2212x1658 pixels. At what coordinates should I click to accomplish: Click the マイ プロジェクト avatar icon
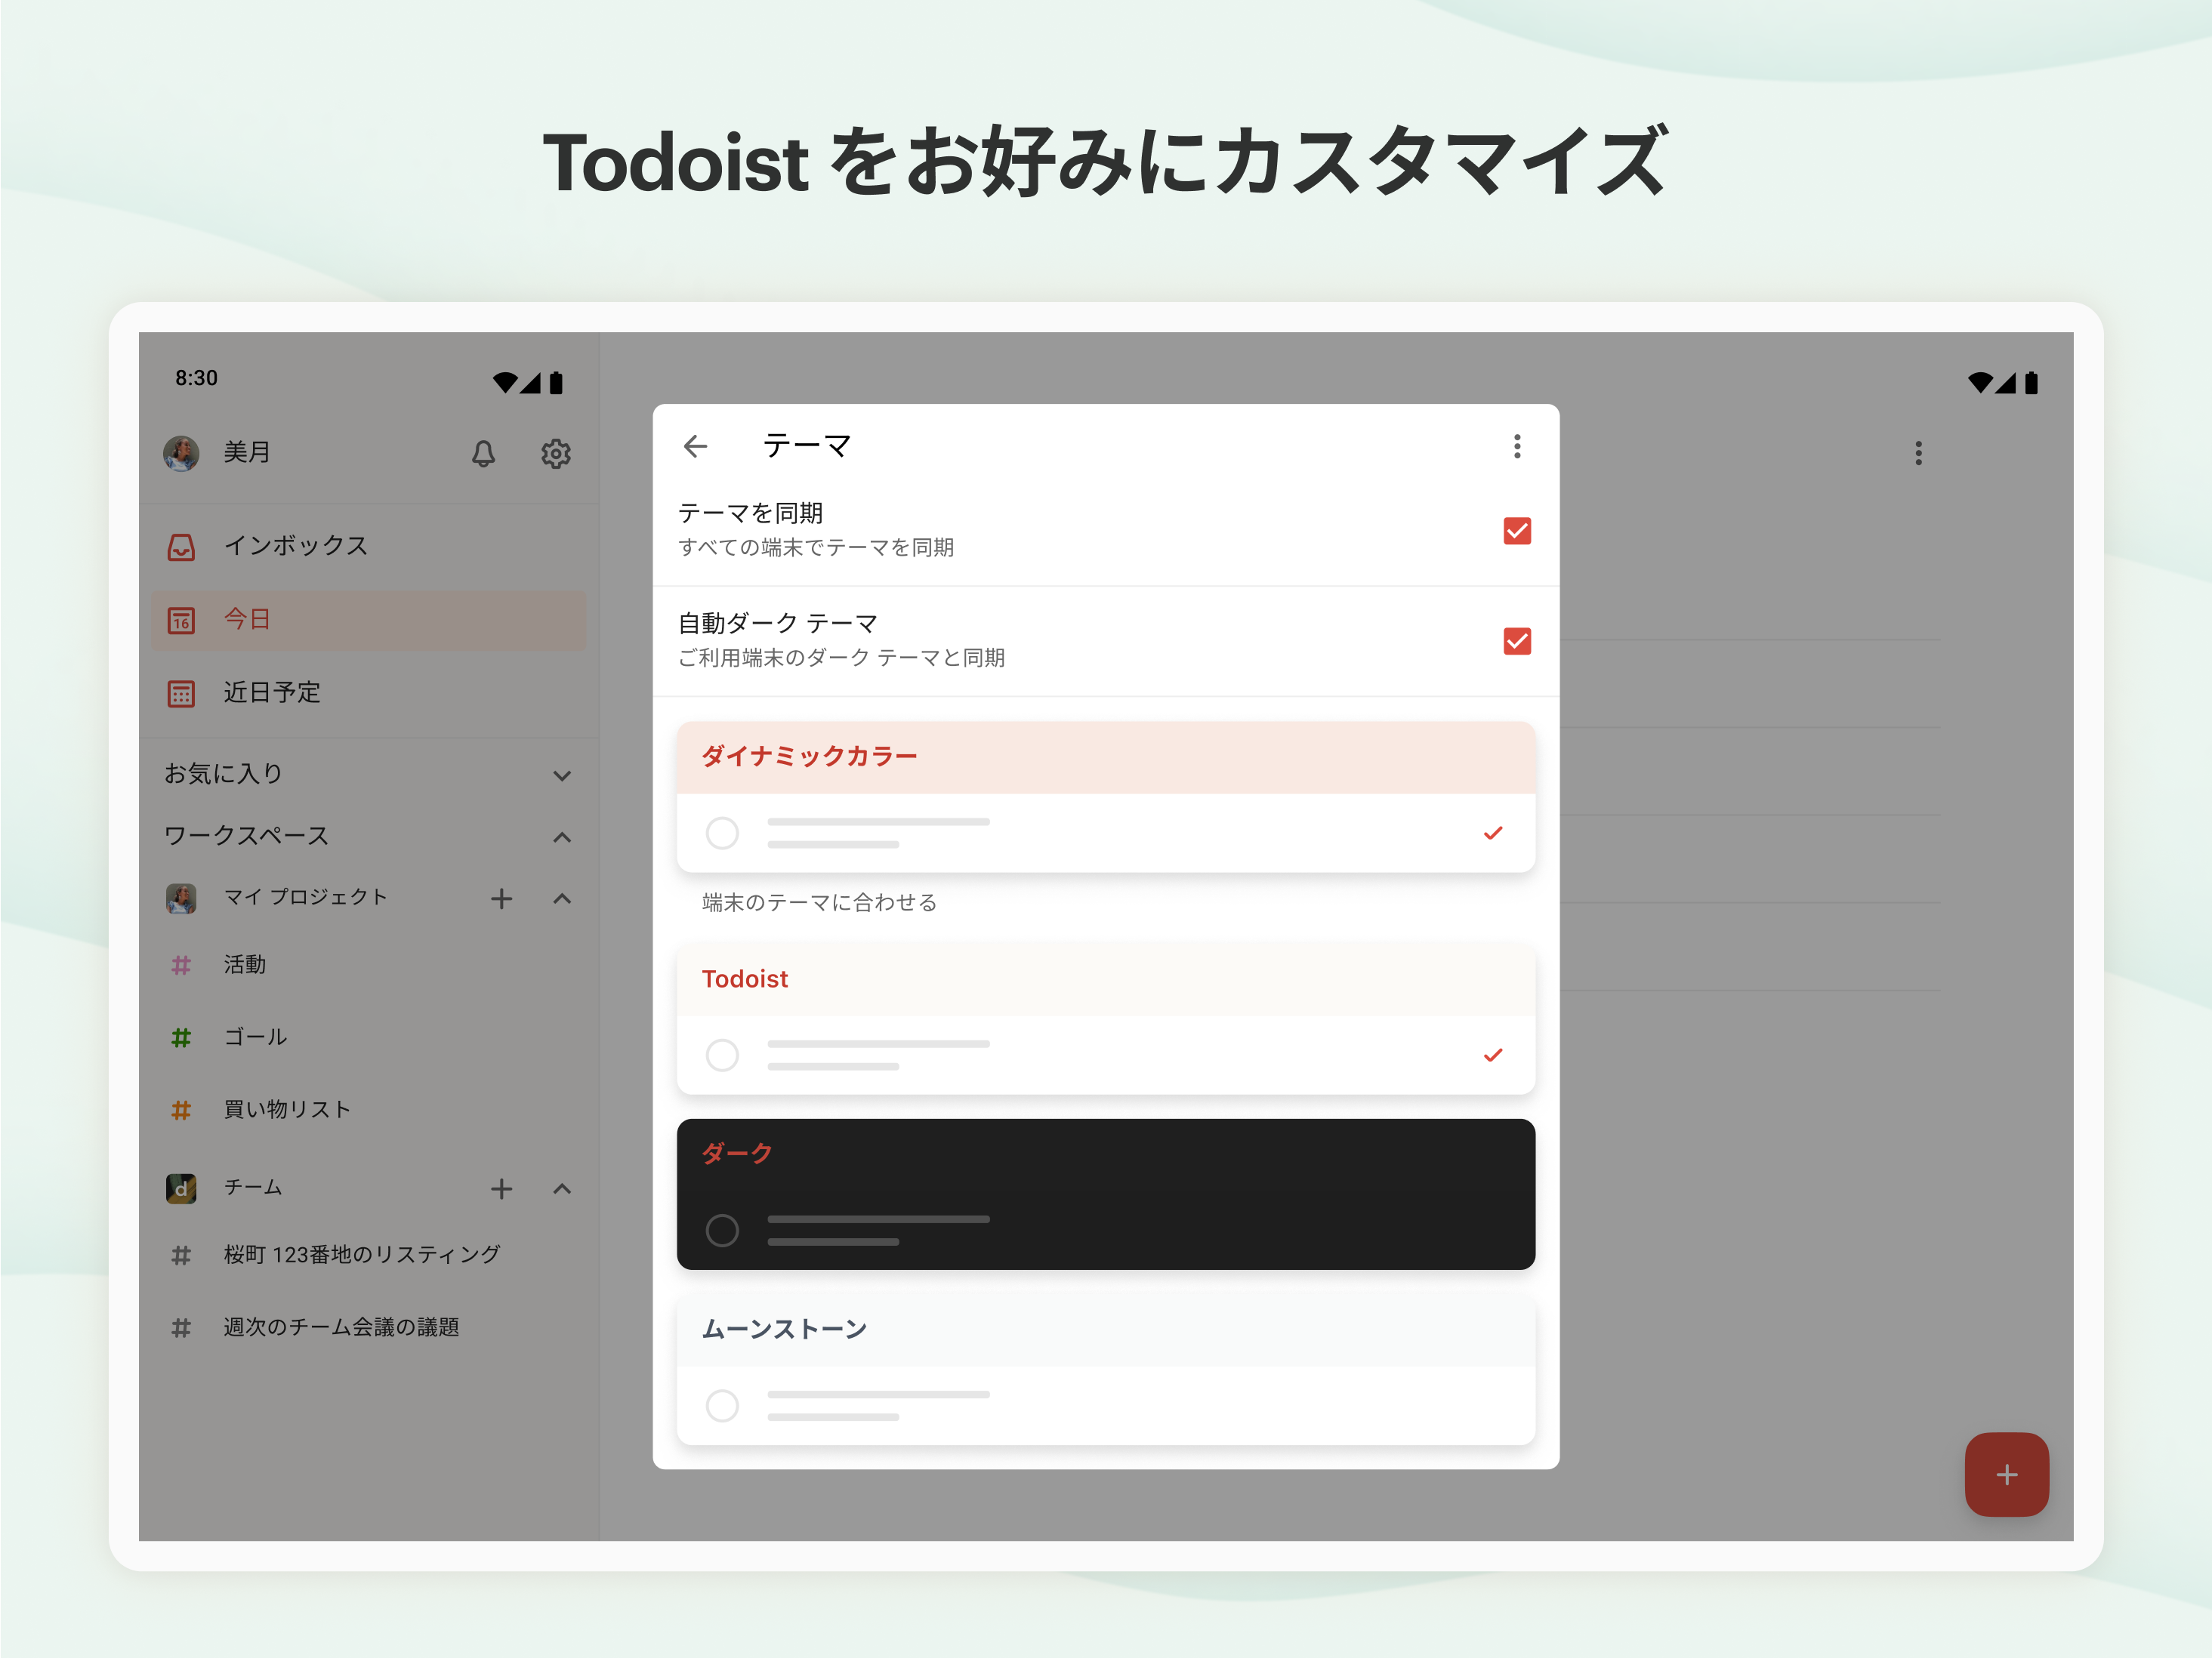181,898
